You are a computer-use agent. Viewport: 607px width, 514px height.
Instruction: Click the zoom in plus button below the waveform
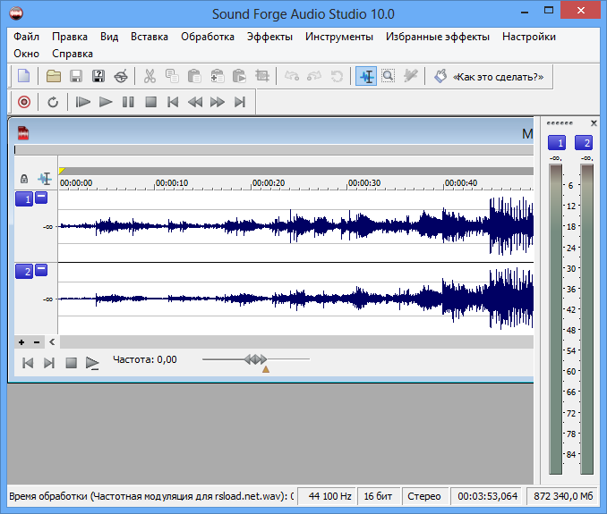point(22,341)
